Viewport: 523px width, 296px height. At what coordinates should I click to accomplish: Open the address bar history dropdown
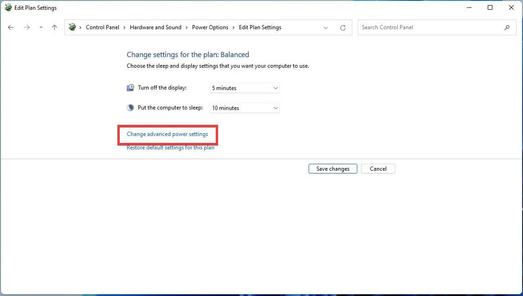point(326,27)
